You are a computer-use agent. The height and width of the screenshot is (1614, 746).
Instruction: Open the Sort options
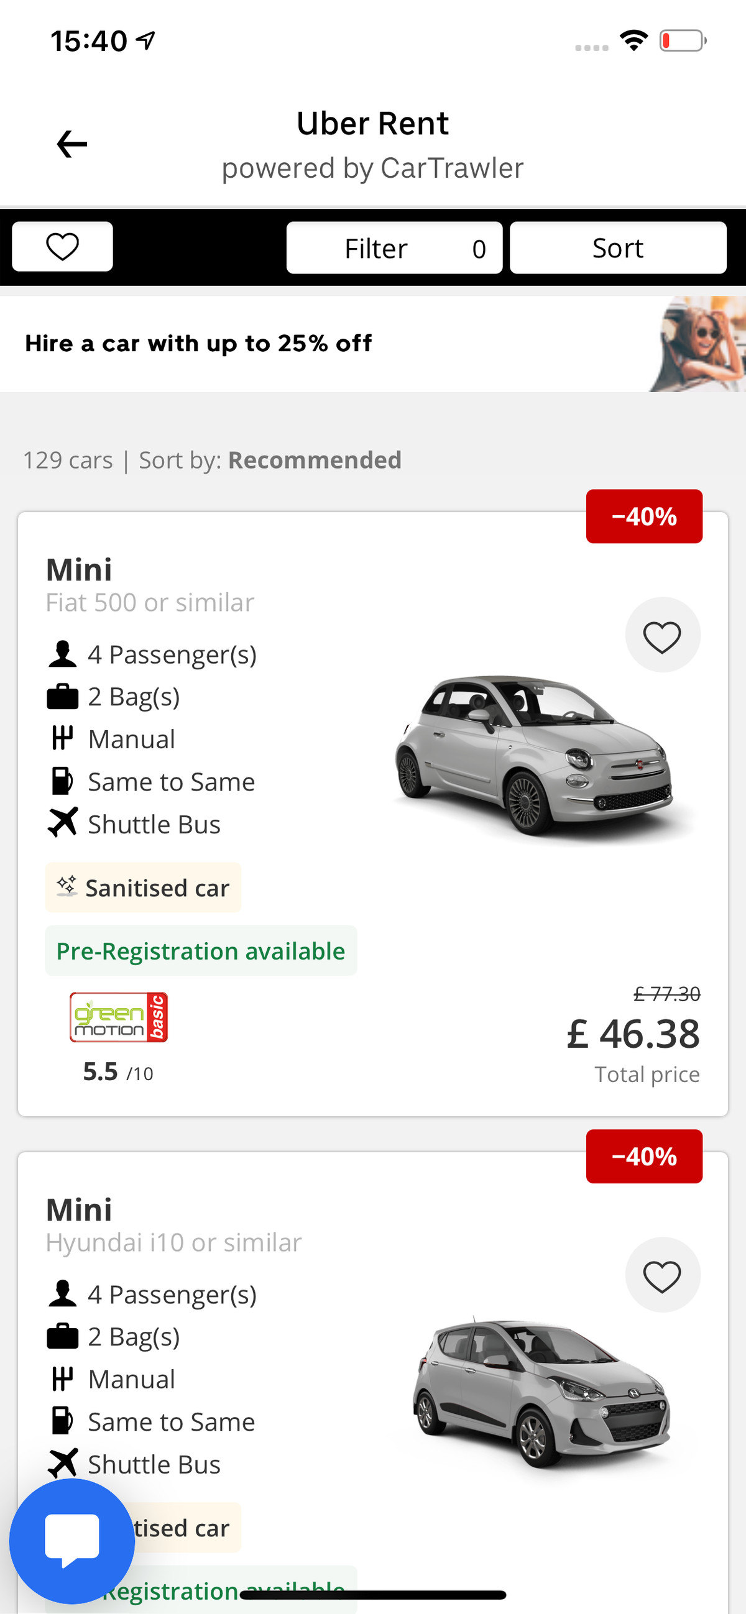617,248
